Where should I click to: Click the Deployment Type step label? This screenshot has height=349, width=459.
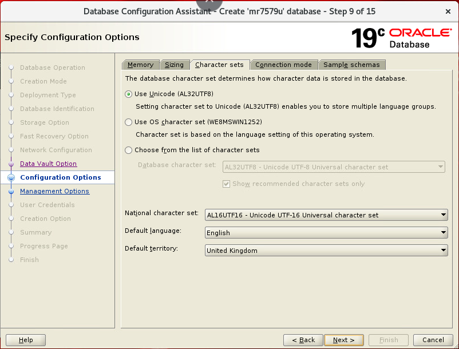(48, 95)
